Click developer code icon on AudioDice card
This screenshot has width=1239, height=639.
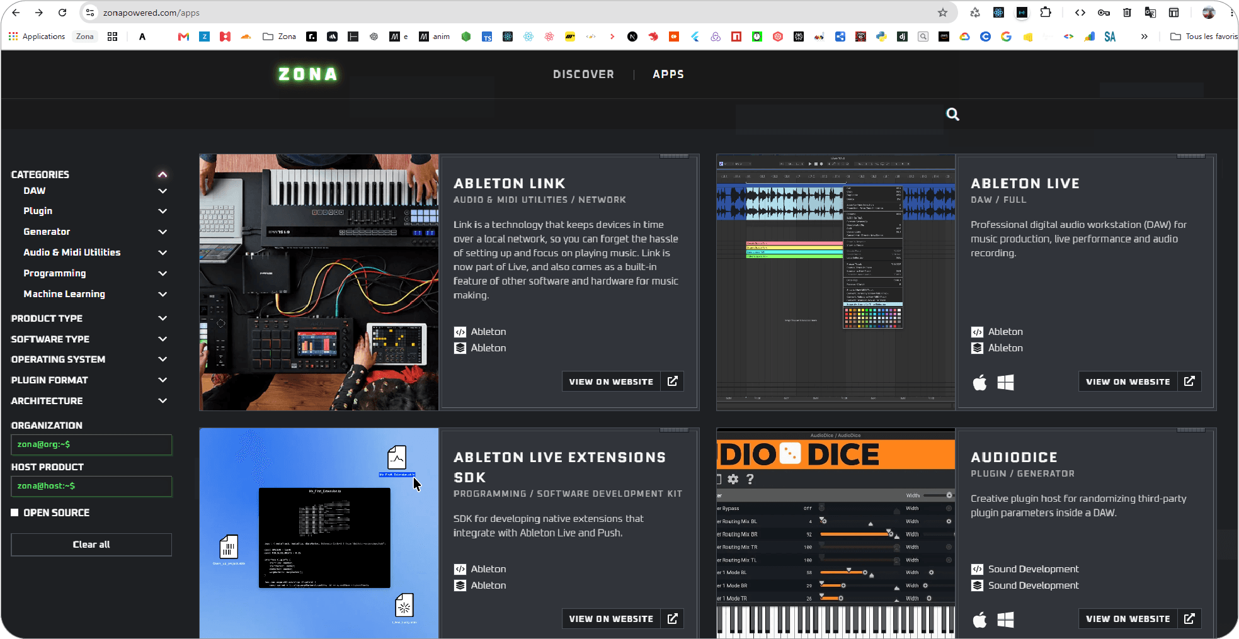(977, 569)
